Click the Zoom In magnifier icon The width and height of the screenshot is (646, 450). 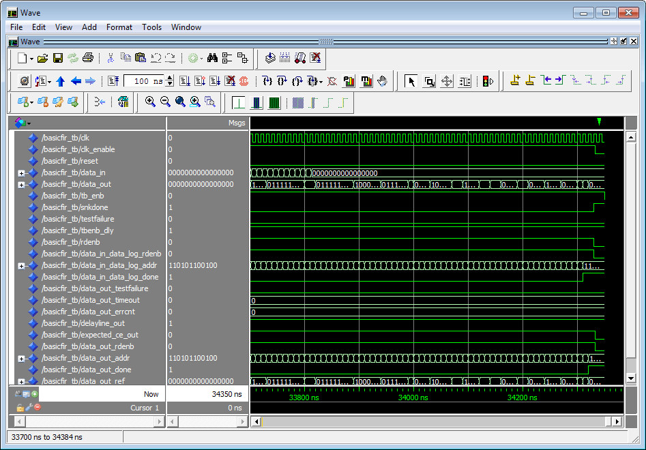point(150,102)
